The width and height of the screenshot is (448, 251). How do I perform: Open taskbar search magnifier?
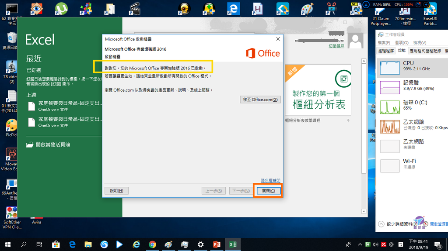click(x=24, y=244)
